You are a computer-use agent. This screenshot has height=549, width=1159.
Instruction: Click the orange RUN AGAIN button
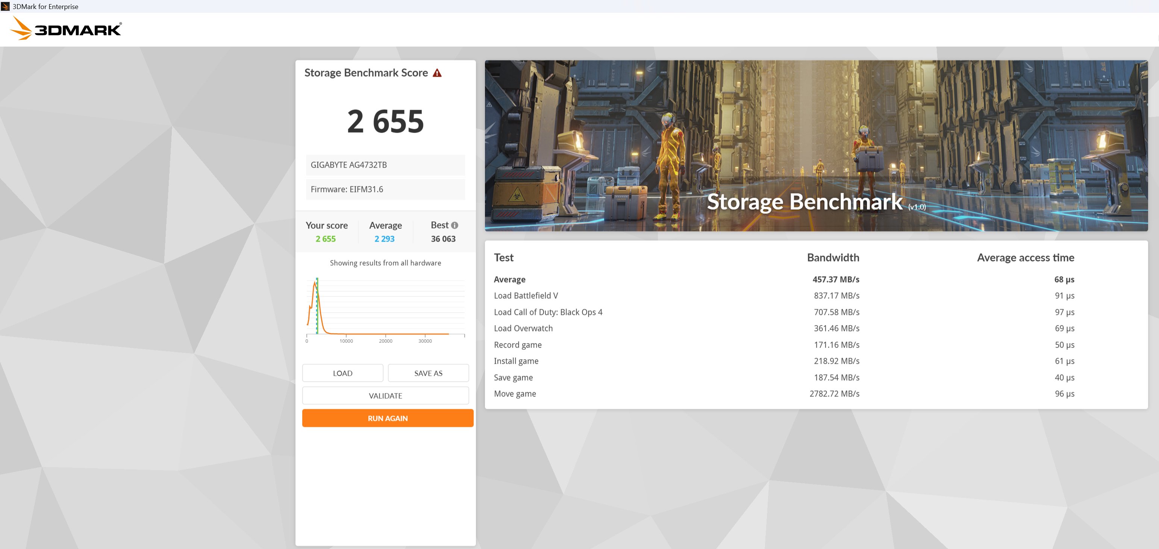pos(387,418)
